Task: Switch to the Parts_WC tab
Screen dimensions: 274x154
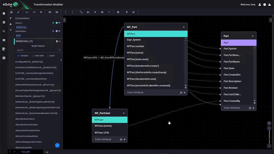Action: 25,152
